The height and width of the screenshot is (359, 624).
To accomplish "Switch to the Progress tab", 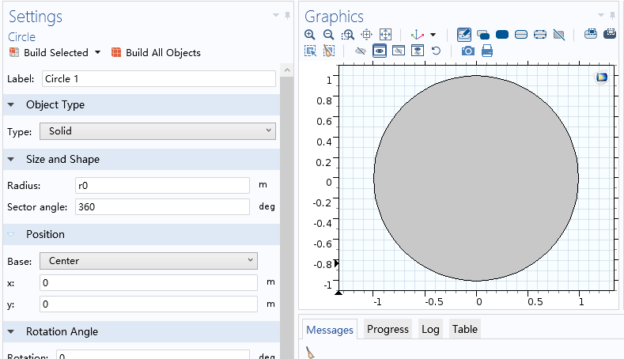I will click(x=388, y=329).
